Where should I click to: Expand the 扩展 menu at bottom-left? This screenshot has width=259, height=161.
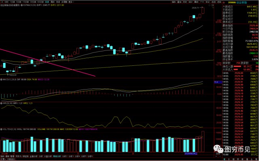(x=3, y=159)
